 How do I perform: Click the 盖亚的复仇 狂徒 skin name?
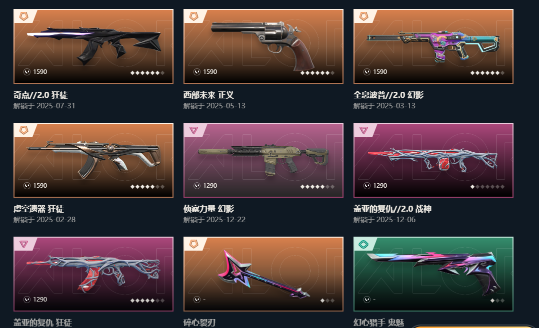click(42, 322)
